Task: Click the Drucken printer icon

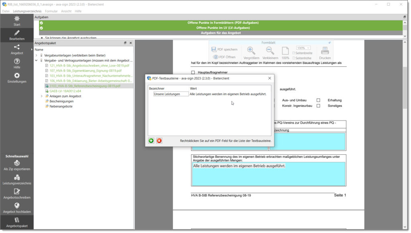Action: pyautogui.click(x=325, y=52)
